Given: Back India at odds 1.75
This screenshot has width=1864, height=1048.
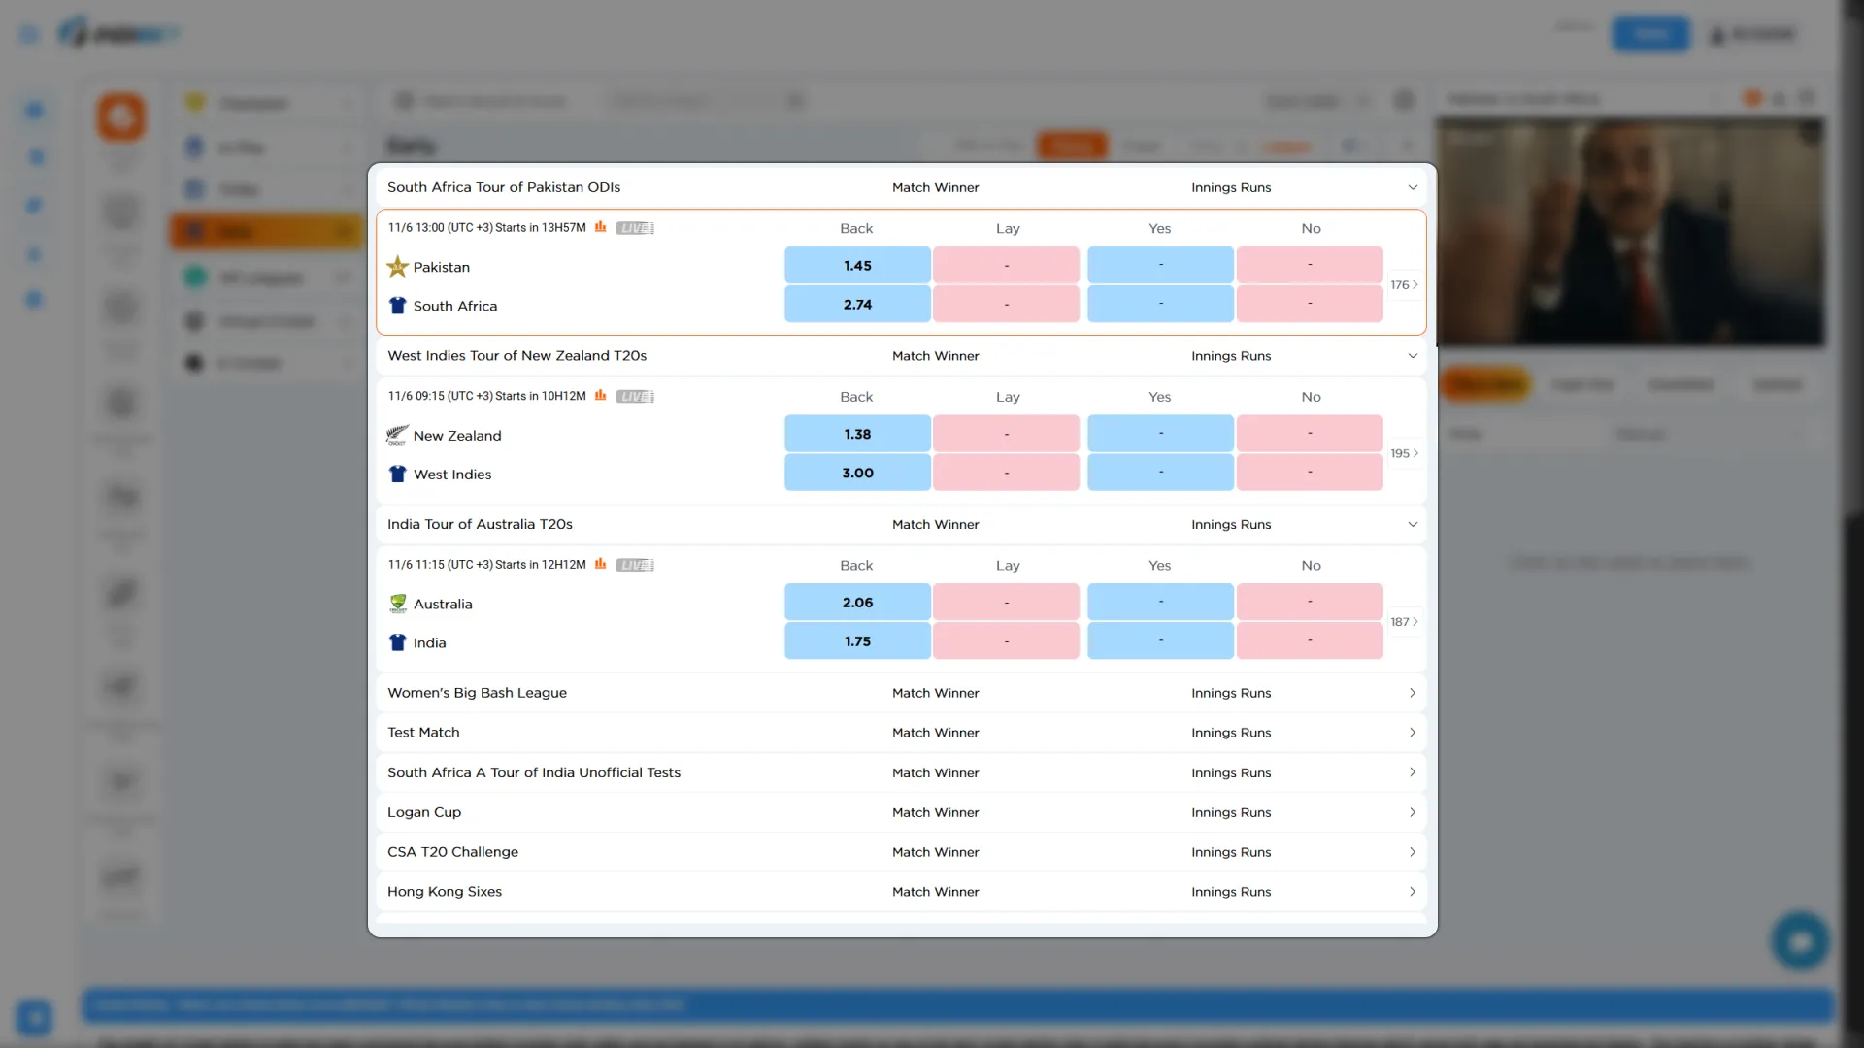Looking at the screenshot, I should pos(857,641).
